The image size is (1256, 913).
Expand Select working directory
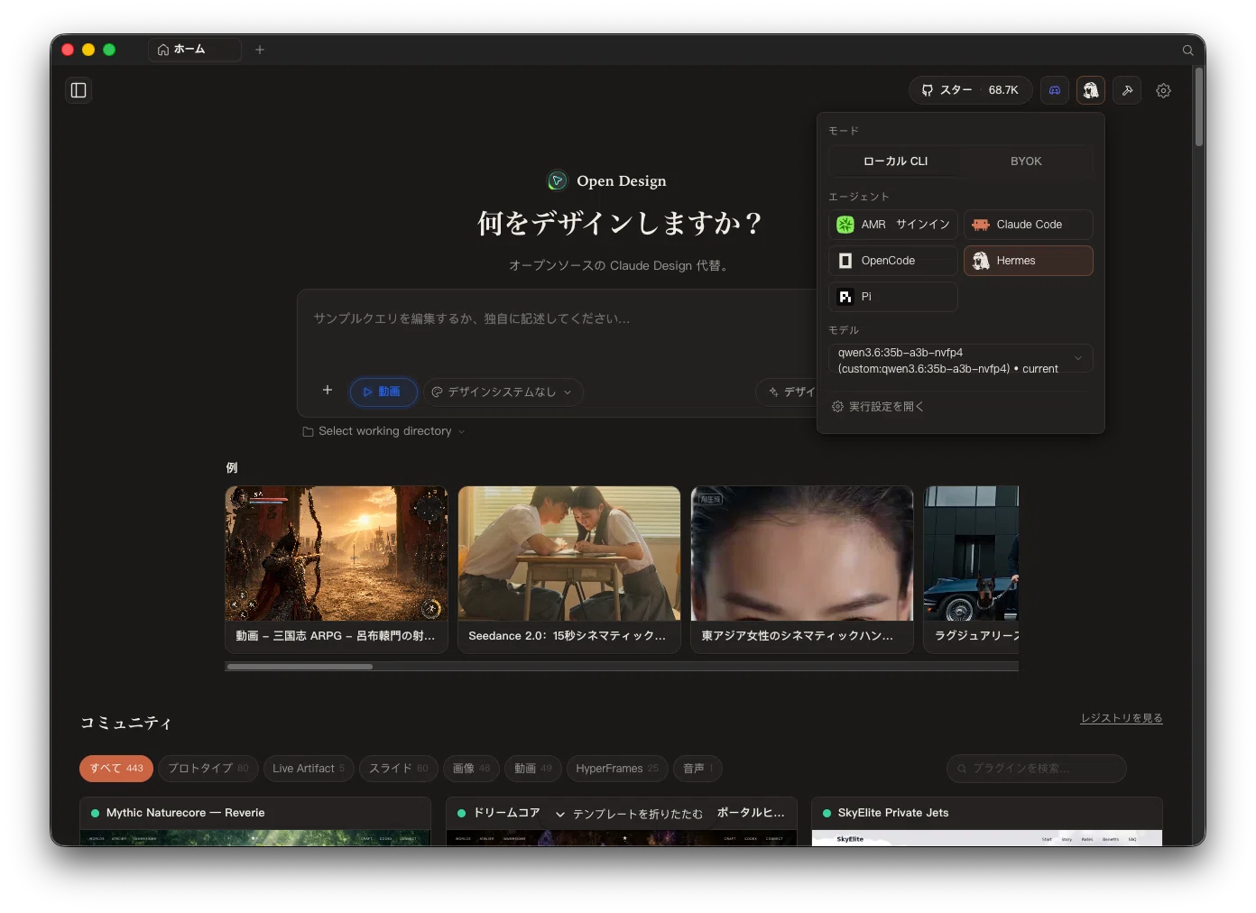(383, 431)
